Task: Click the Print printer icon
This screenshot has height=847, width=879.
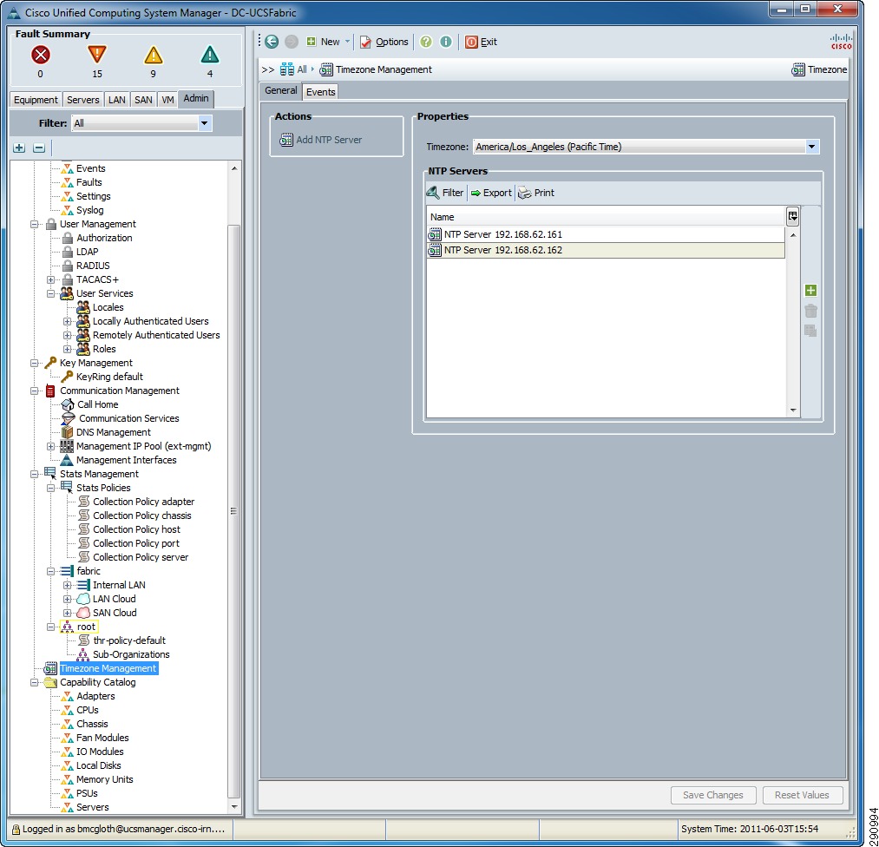Action: (525, 193)
